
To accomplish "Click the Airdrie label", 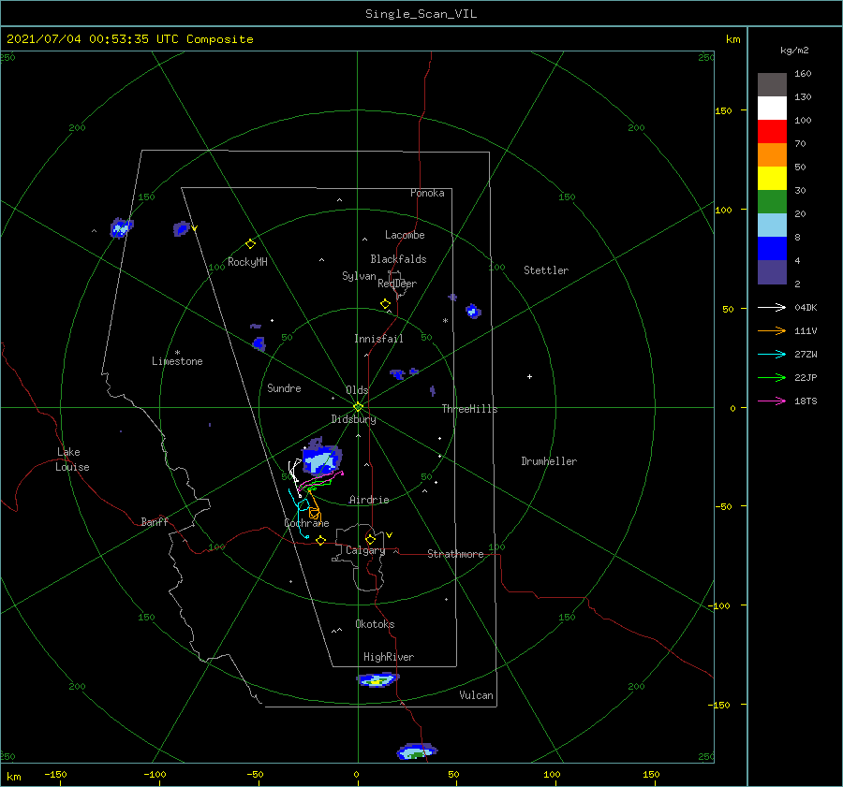I will (x=369, y=500).
